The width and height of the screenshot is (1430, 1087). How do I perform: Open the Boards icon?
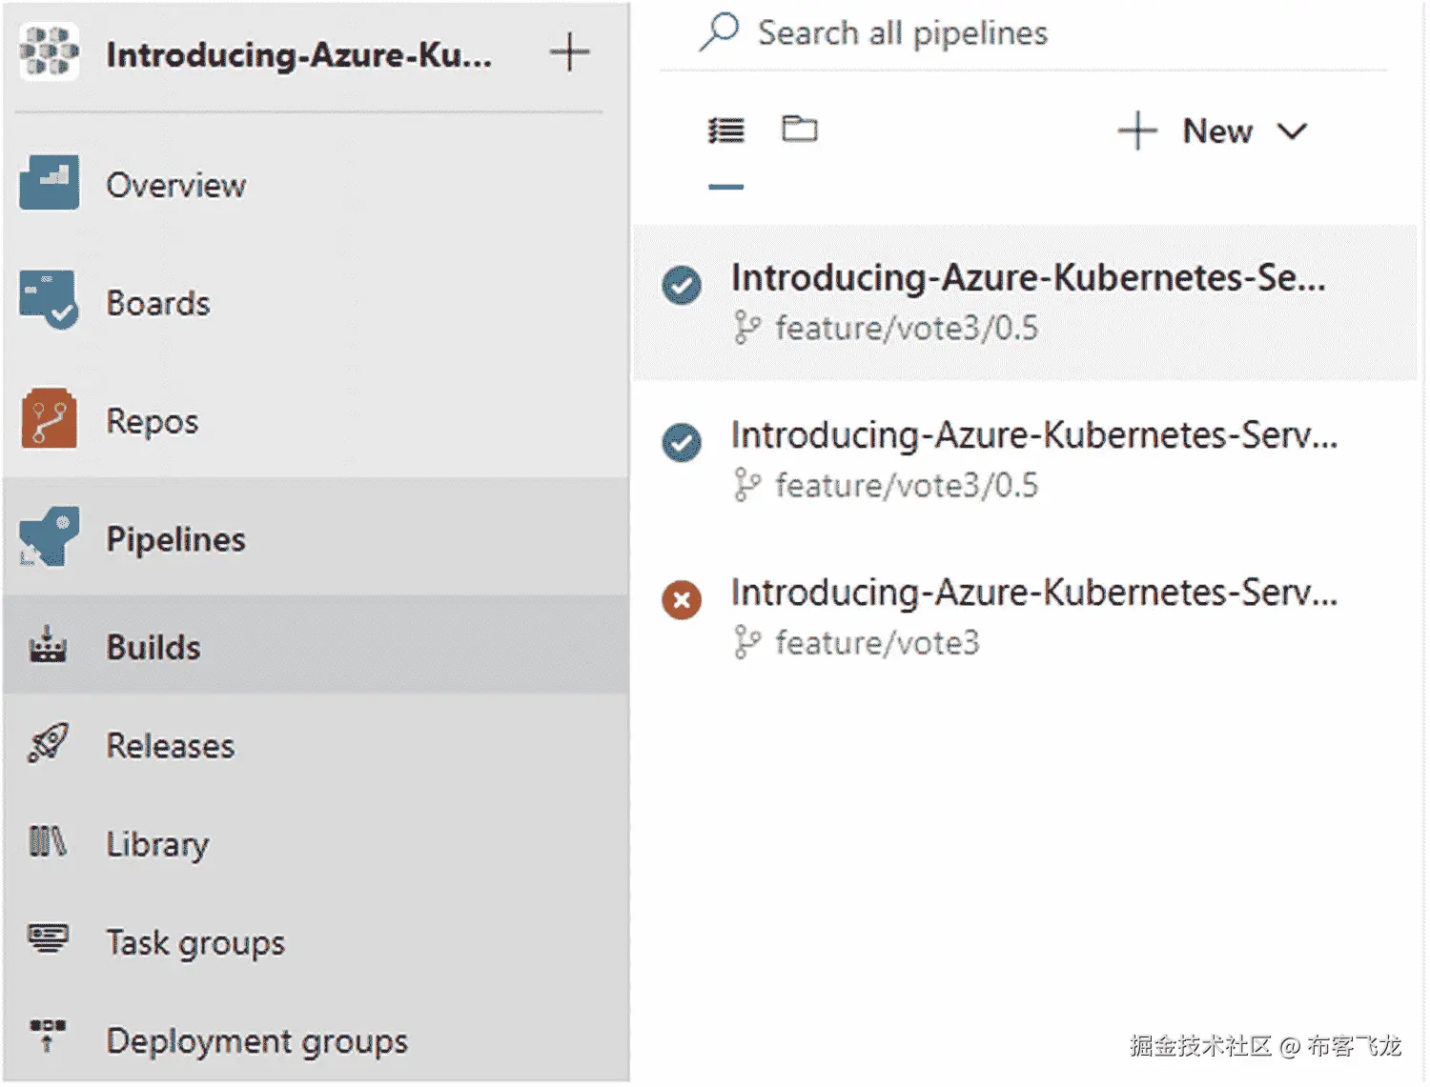49,300
